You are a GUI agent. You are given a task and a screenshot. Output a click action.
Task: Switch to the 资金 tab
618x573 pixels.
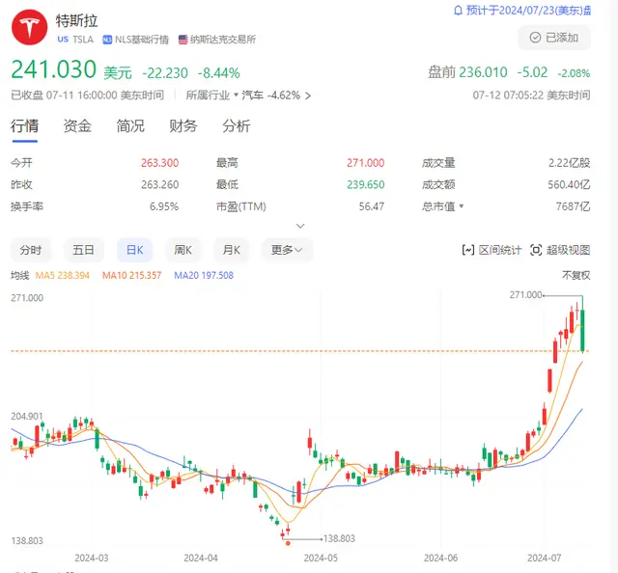[77, 126]
